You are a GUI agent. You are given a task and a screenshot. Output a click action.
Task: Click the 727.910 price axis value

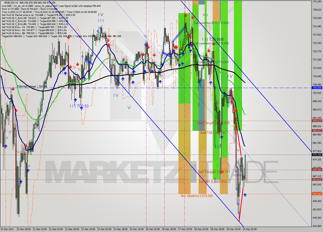(x=317, y=35)
